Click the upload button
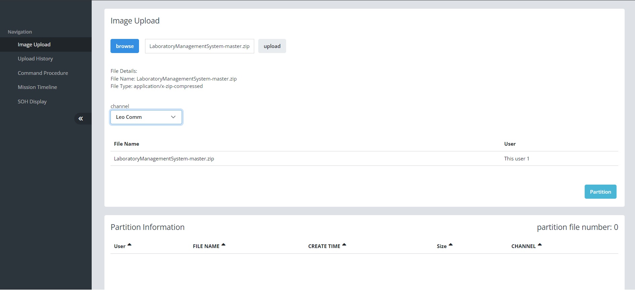Viewport: 635px width, 291px height. click(x=272, y=46)
